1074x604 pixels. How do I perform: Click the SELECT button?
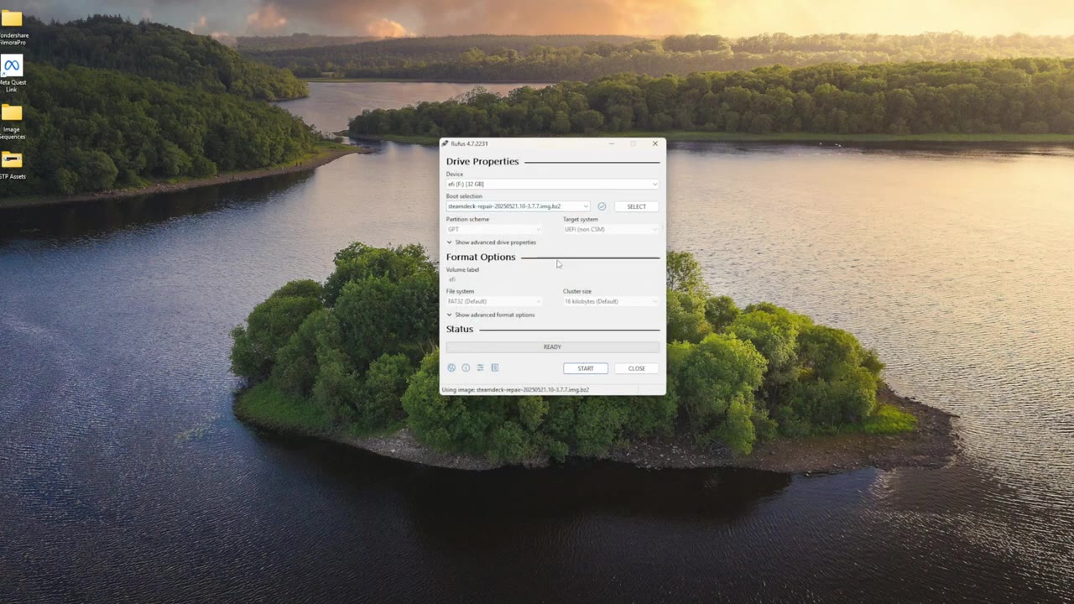tap(636, 206)
